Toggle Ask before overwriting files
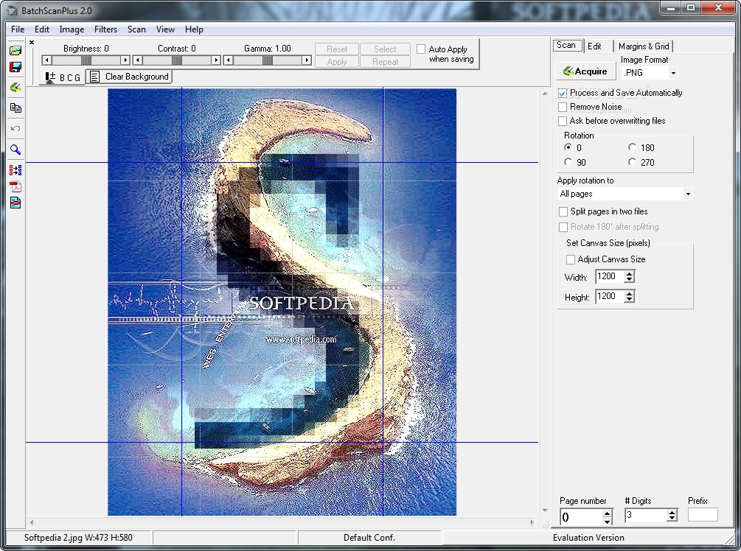This screenshot has height=551, width=741. 563,122
